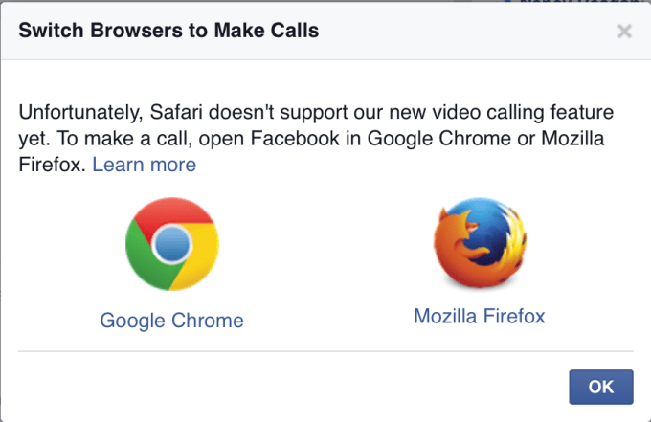Close the dialog with the X
Viewport: 651px width, 422px height.
(624, 32)
